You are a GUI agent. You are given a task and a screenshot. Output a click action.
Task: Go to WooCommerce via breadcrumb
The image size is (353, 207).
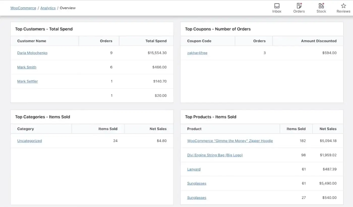(23, 8)
